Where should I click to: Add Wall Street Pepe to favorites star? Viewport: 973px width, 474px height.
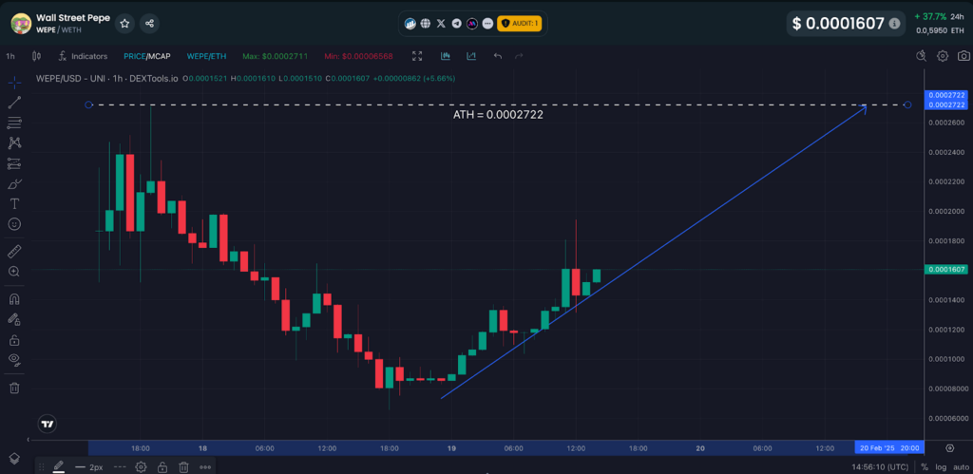(124, 23)
